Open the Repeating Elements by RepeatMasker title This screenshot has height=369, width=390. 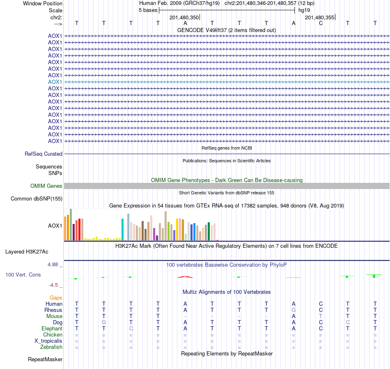pos(227,354)
